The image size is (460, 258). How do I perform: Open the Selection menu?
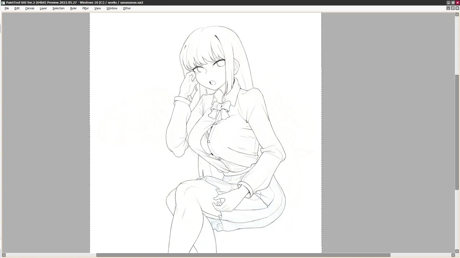coord(59,8)
